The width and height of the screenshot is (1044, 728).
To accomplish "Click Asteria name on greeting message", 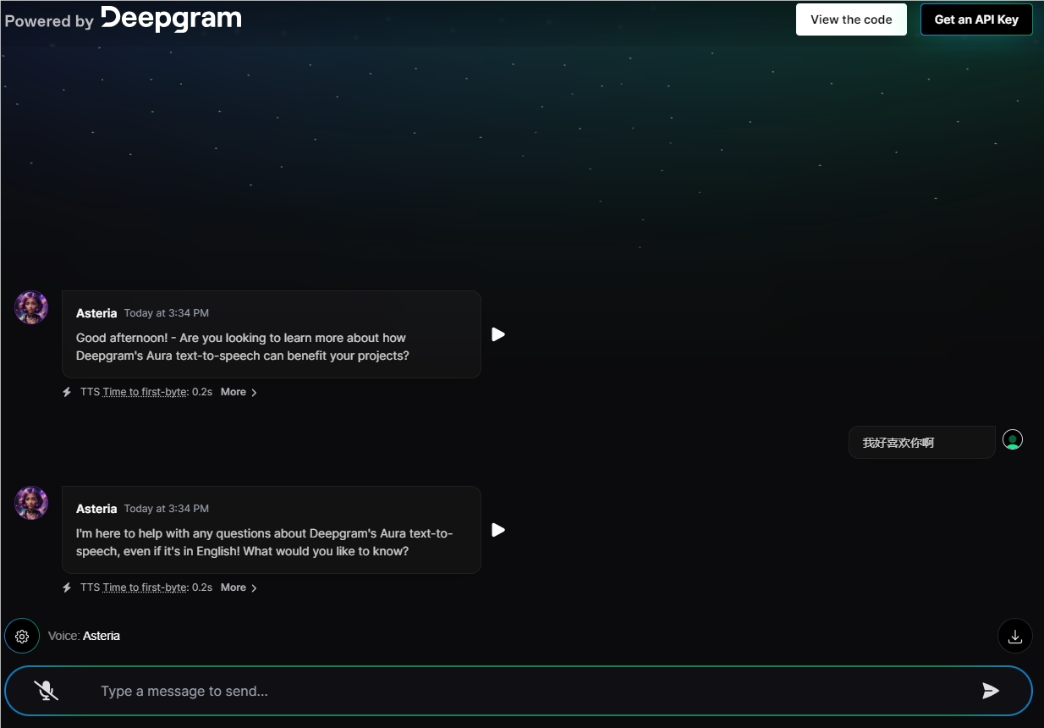I will coord(96,313).
